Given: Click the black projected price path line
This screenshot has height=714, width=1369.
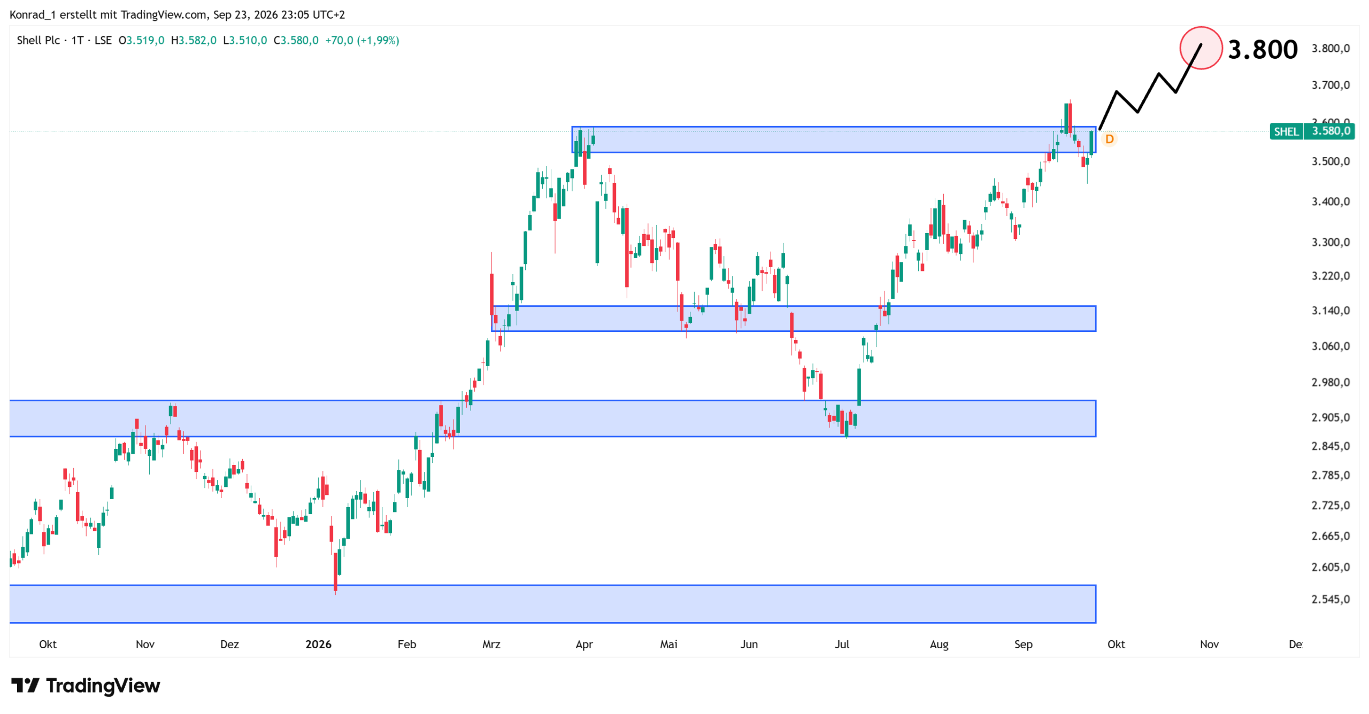Looking at the screenshot, I should pyautogui.click(x=1150, y=86).
